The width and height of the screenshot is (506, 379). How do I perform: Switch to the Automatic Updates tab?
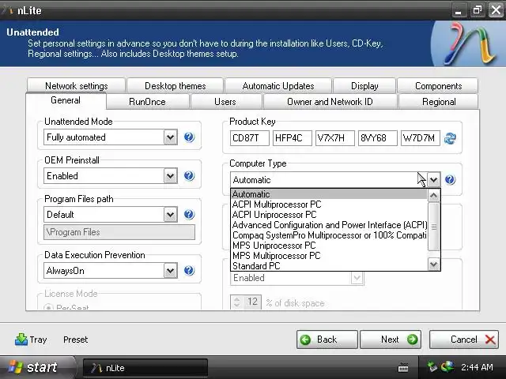[278, 86]
